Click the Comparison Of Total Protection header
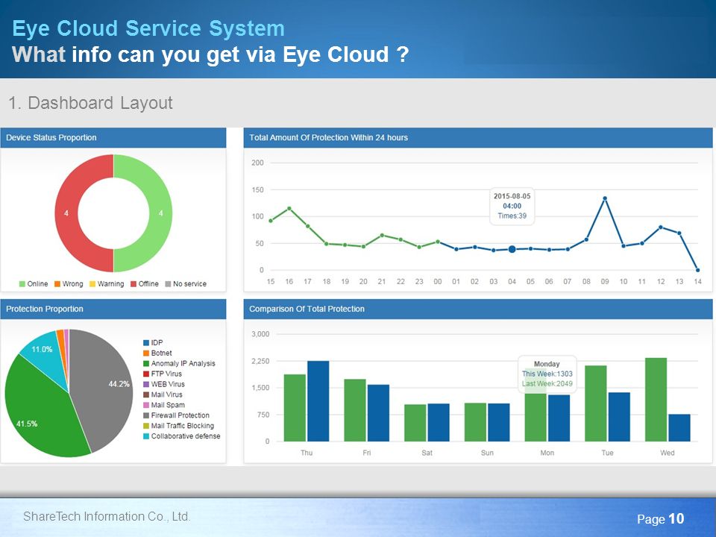The image size is (716, 537). click(x=478, y=309)
